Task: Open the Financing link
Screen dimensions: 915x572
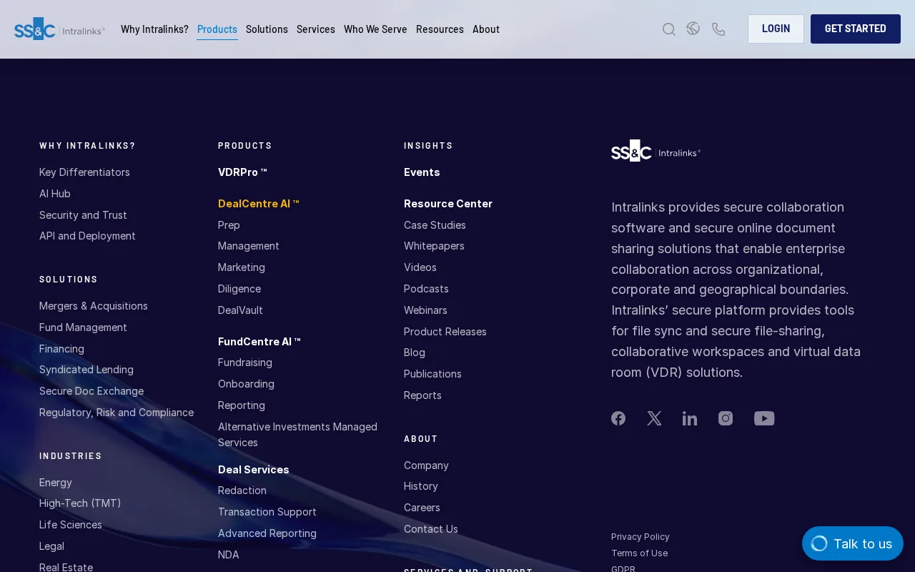Action: click(61, 349)
